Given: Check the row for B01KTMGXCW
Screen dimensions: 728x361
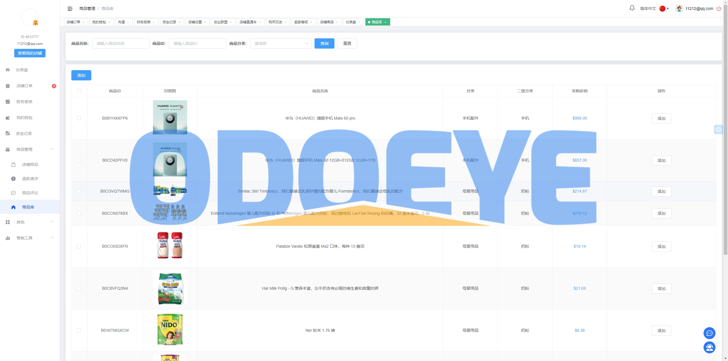Looking at the screenshot, I should 79,331.
